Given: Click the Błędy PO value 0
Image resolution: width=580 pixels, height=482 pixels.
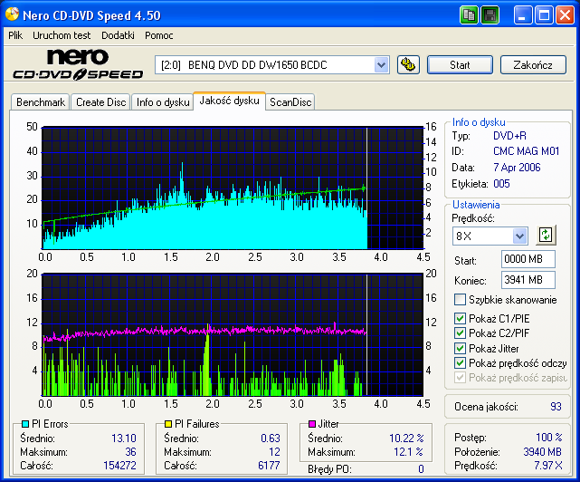Looking at the screenshot, I should click(421, 469).
